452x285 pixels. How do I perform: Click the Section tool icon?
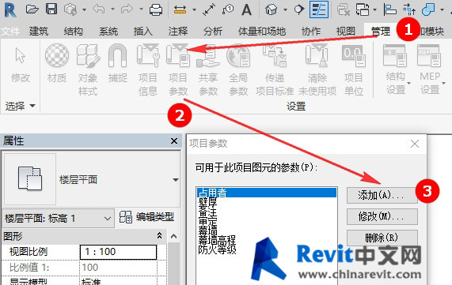point(299,9)
